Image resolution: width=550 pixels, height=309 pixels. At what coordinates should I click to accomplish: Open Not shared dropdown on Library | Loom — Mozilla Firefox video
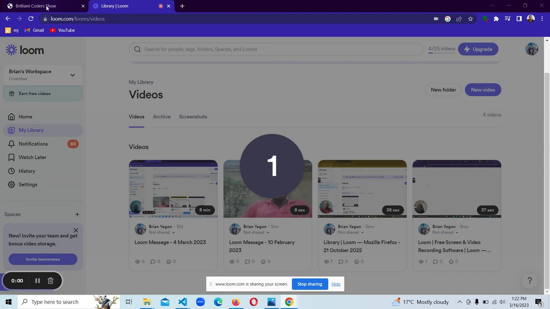point(351,233)
